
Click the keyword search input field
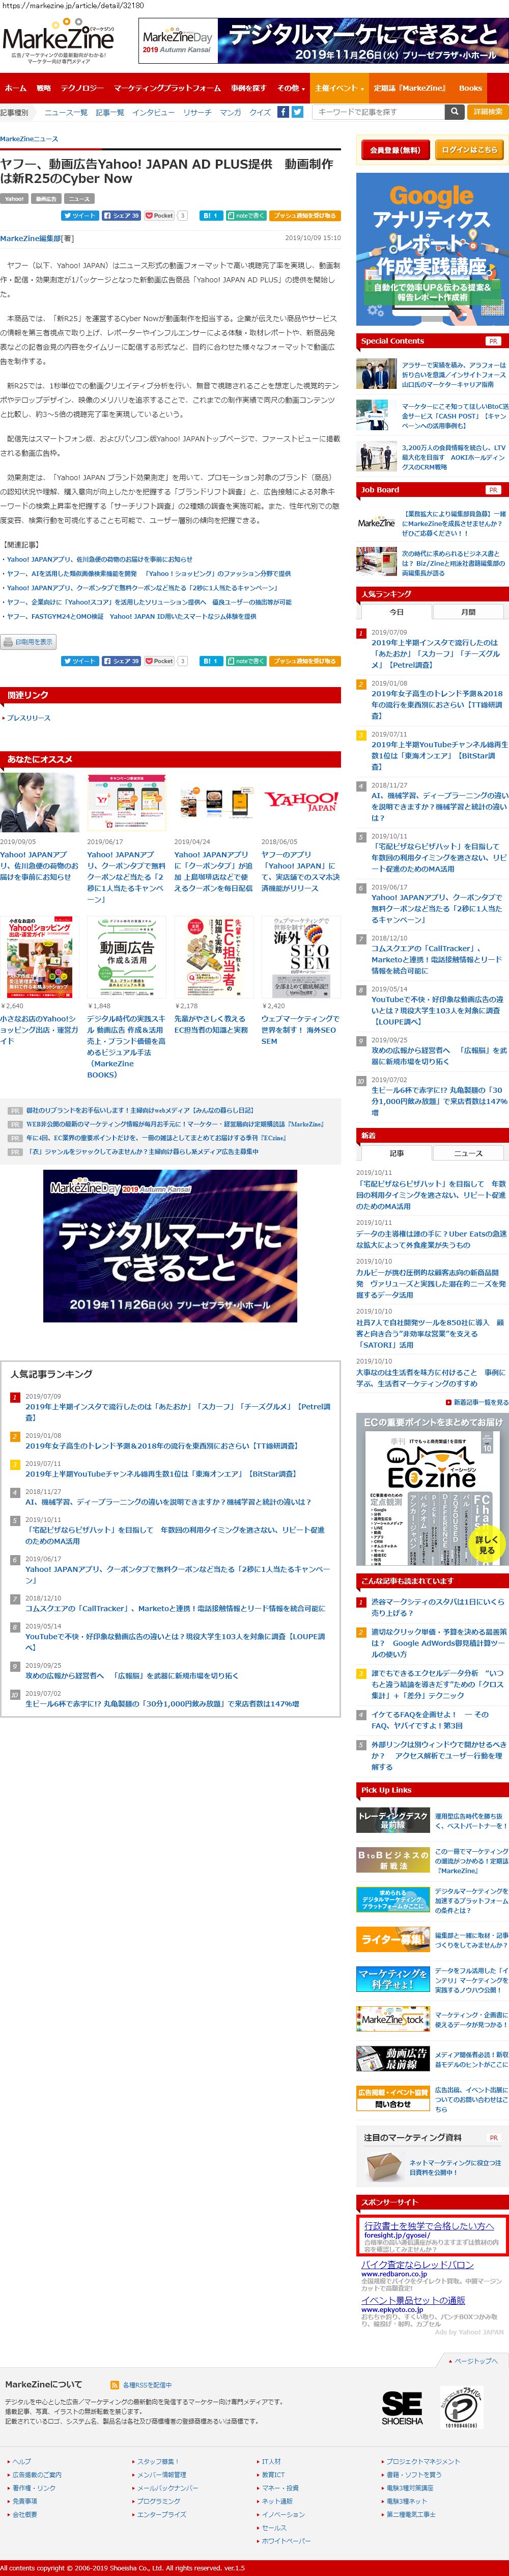coord(377,112)
